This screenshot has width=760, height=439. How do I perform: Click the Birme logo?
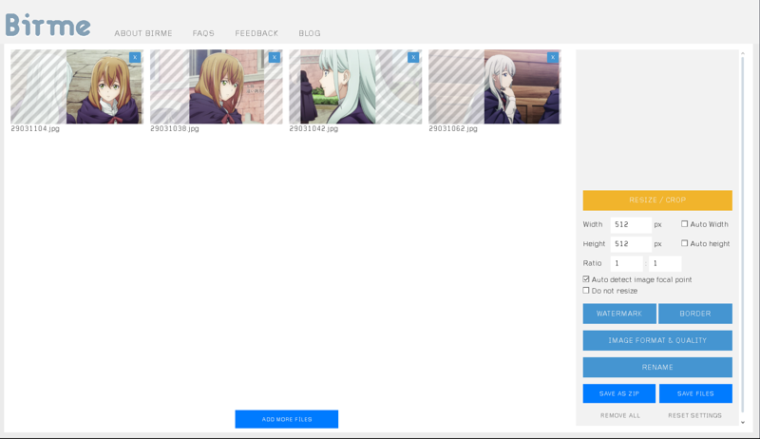pos(47,25)
